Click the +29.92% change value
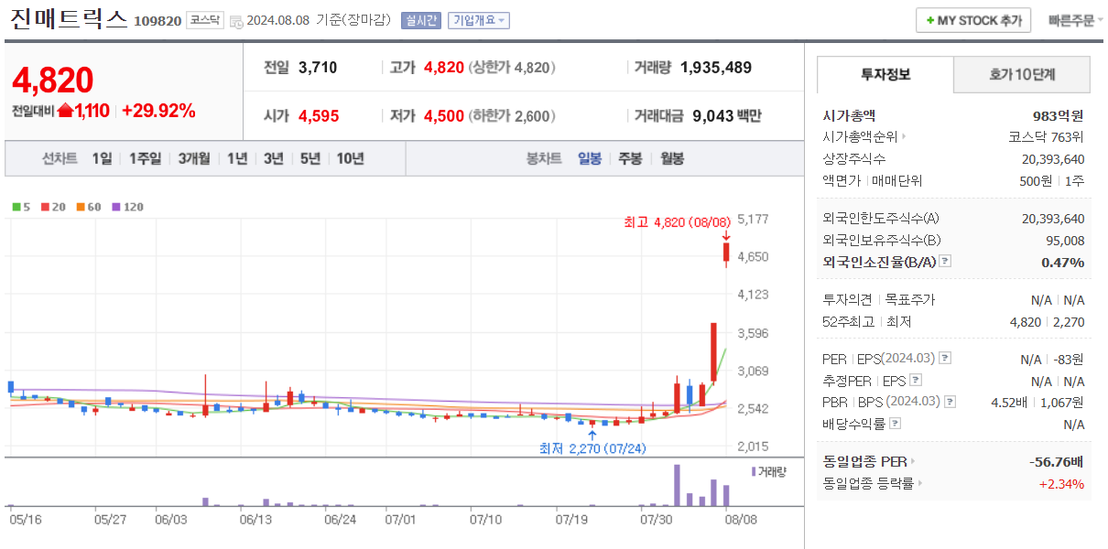Viewport: 1108px width, 549px height. pos(158,111)
